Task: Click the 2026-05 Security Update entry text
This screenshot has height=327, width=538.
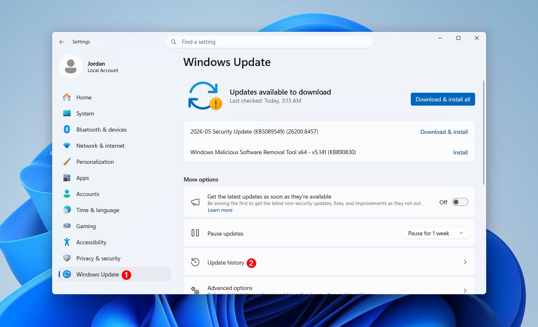Action: [254, 131]
